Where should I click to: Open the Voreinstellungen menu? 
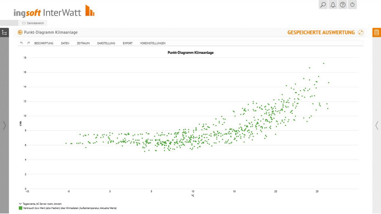(x=153, y=43)
